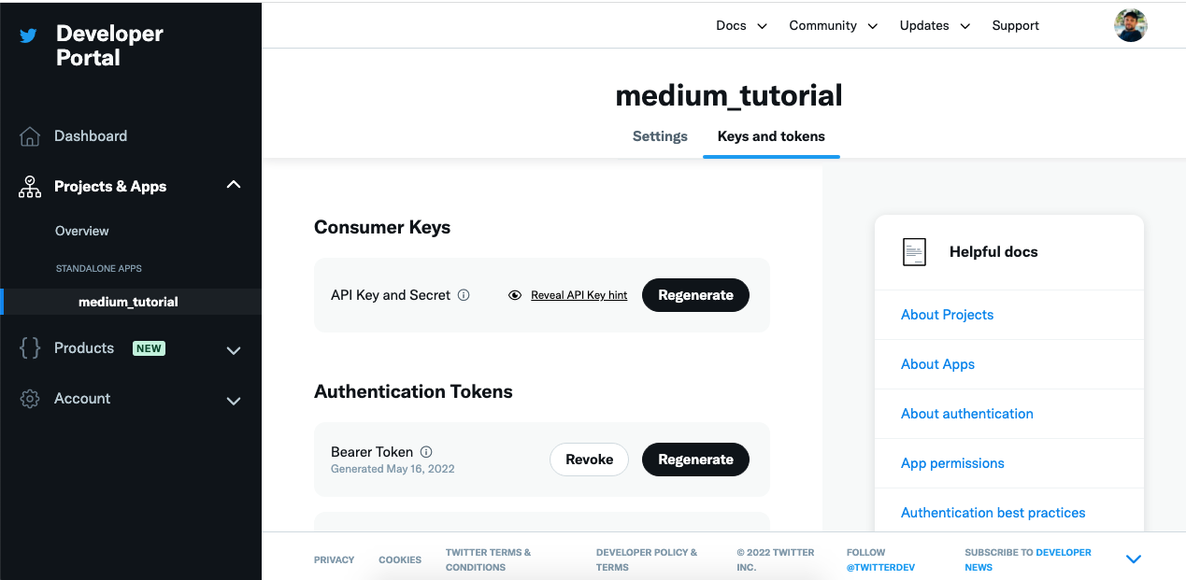Click the eye icon for API Key hint
The height and width of the screenshot is (580, 1186).
[x=515, y=295]
